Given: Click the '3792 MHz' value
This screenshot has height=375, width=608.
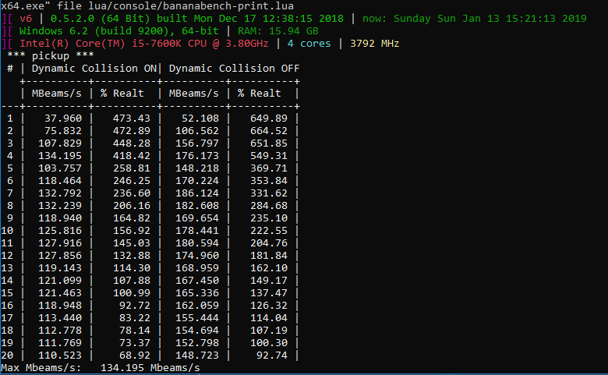Looking at the screenshot, I should (x=375, y=44).
